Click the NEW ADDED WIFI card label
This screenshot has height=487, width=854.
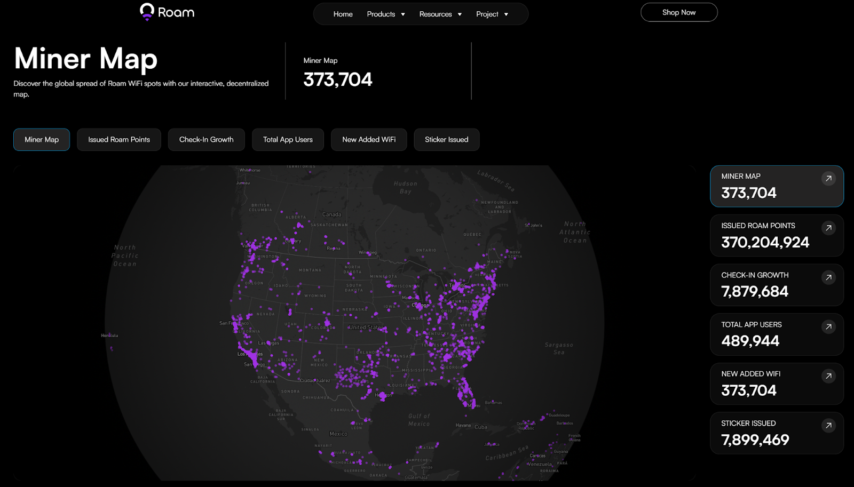click(750, 374)
